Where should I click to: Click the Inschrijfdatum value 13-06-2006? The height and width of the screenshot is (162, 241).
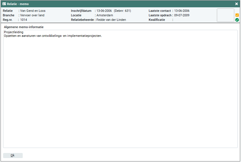(104, 11)
